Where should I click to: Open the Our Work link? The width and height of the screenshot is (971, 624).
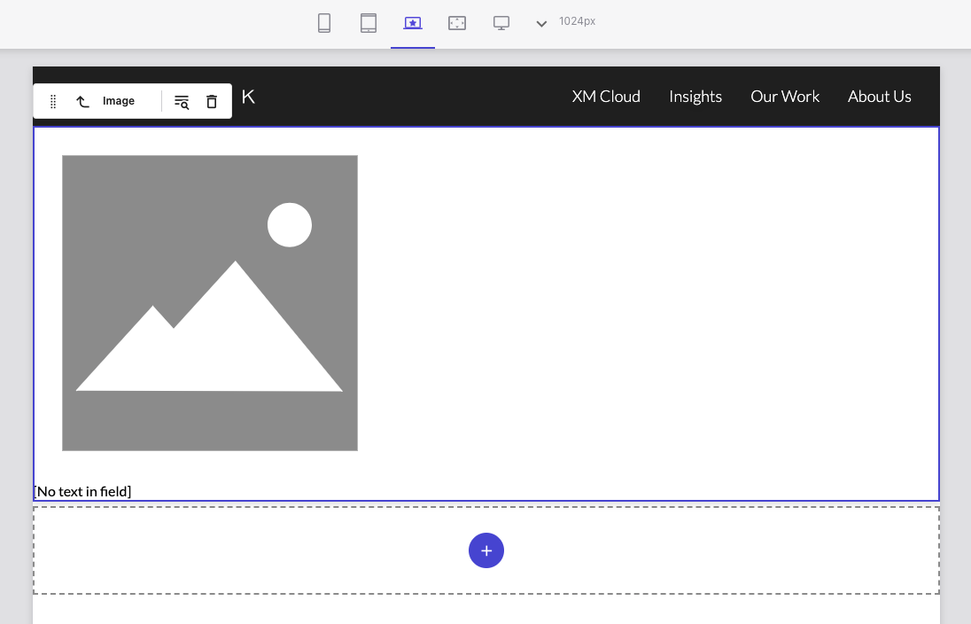785,96
